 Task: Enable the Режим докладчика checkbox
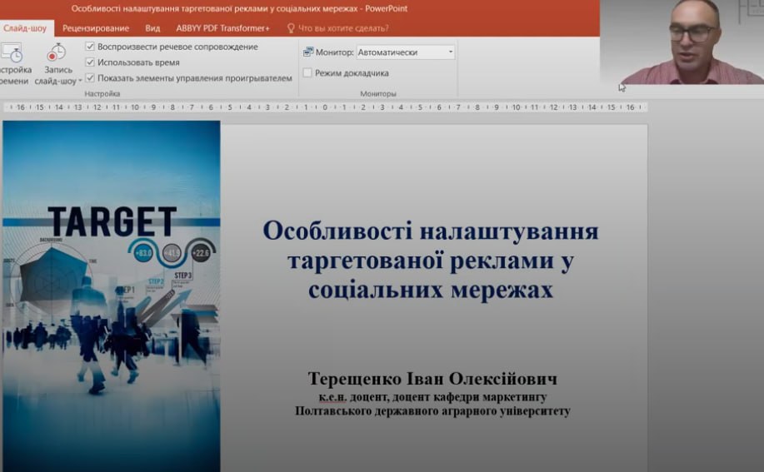pos(307,73)
